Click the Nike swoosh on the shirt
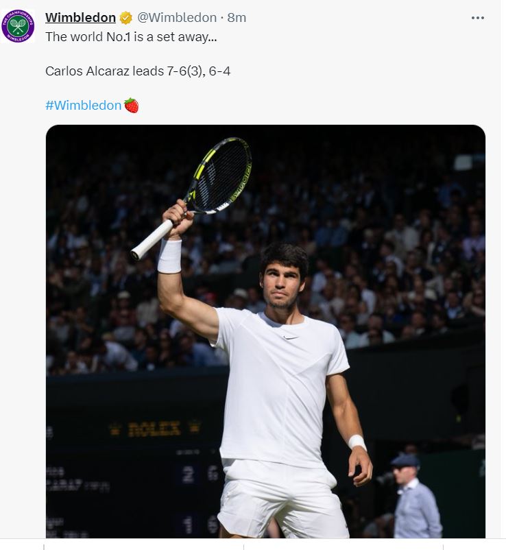Viewport: 506px width, 550px height. pyautogui.click(x=291, y=336)
